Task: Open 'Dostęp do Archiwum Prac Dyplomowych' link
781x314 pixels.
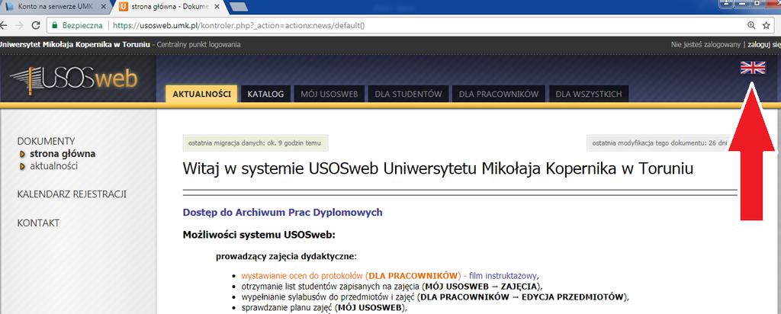Action: (282, 213)
